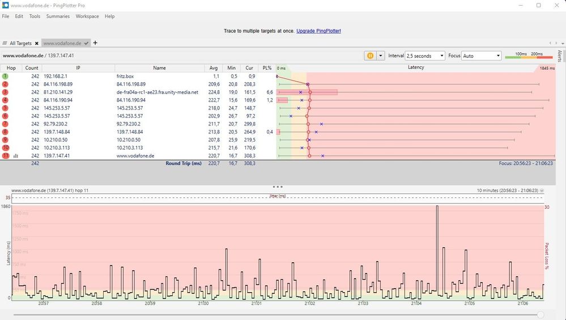Open the Alerts side panel
This screenshot has height=320, width=566.
pyautogui.click(x=560, y=56)
